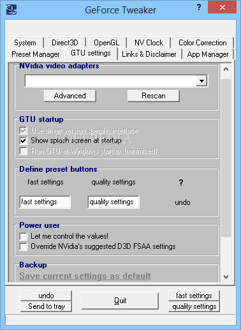Open the App Manager tab
Viewport: 241px width, 330px height.
(x=208, y=54)
